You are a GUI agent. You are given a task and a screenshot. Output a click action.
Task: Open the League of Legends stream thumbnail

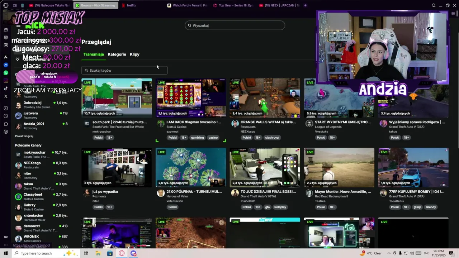pos(339,98)
